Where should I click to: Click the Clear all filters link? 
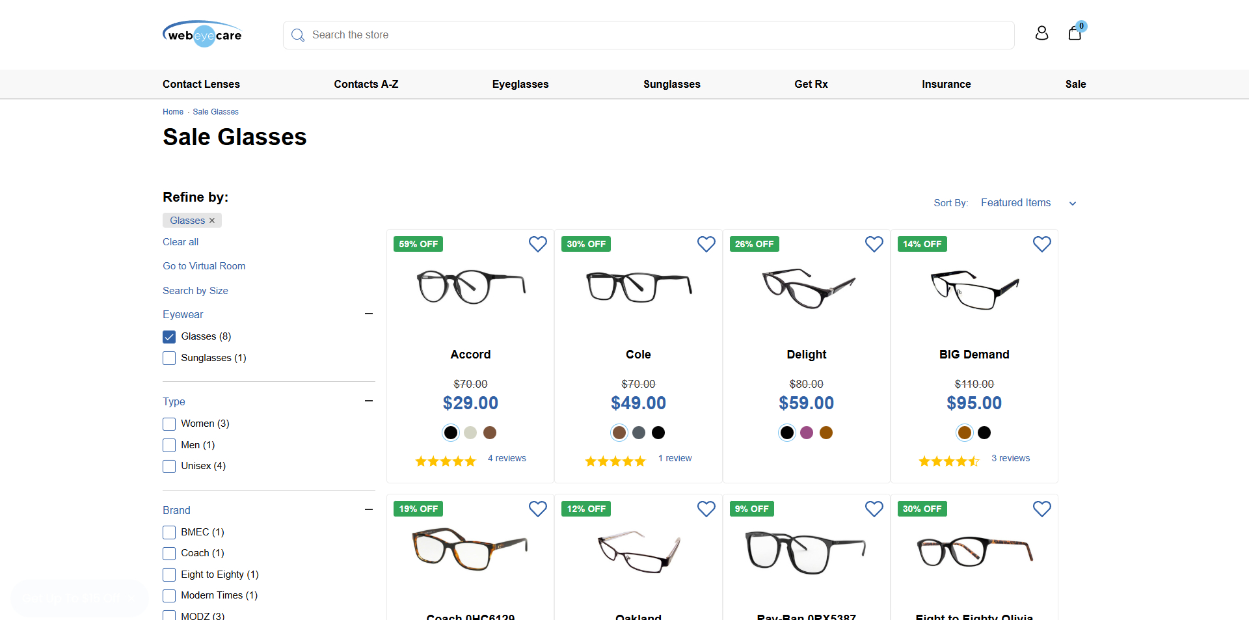pyautogui.click(x=180, y=242)
